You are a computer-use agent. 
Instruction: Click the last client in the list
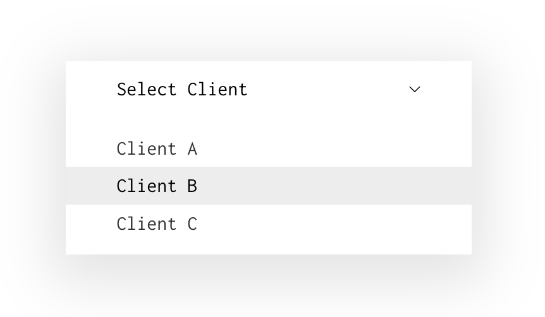point(157,224)
